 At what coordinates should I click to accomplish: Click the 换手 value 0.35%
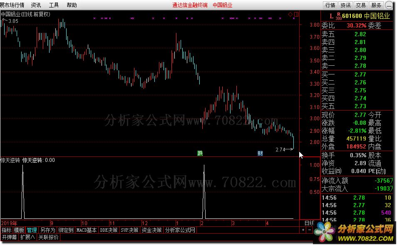point(358,155)
